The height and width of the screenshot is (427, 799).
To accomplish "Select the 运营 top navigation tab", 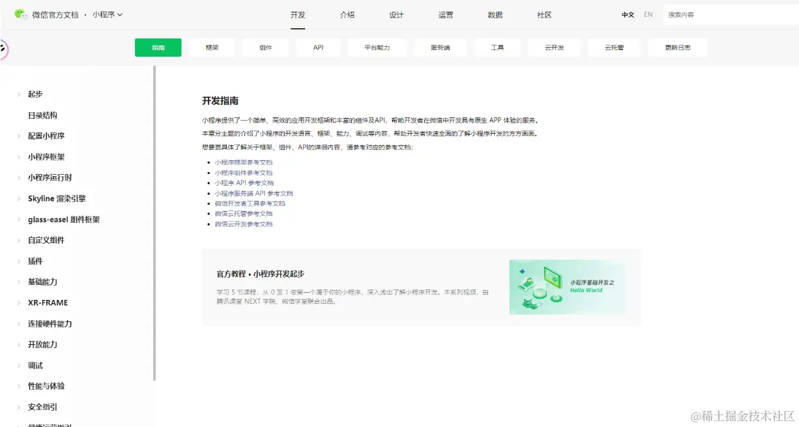I will coord(446,14).
